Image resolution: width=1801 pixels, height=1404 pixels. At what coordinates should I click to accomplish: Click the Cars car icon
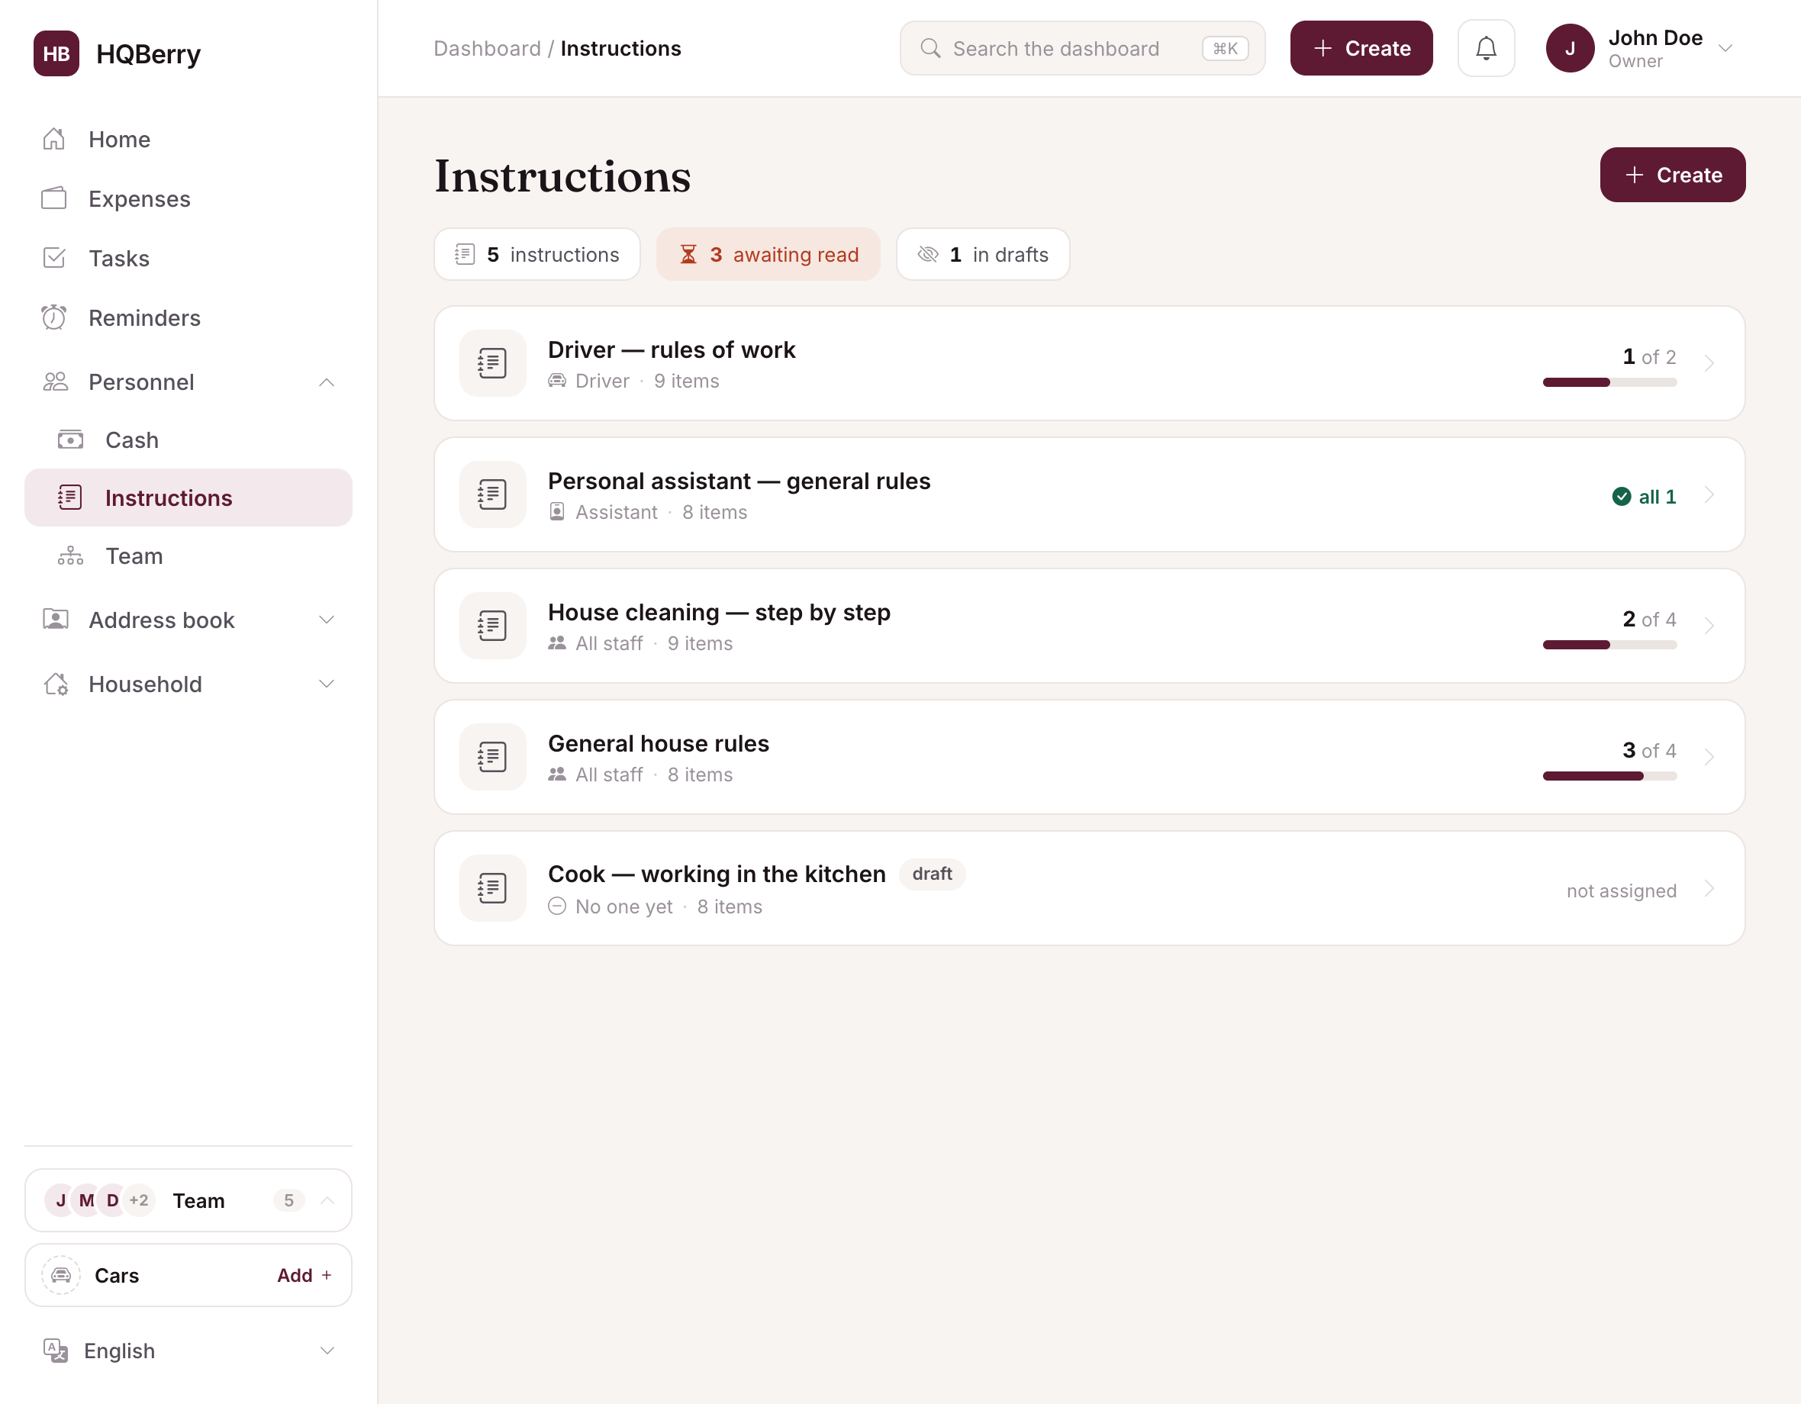(61, 1275)
